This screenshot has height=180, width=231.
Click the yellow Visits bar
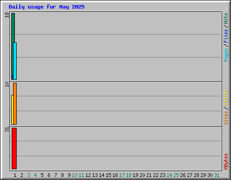(12, 110)
